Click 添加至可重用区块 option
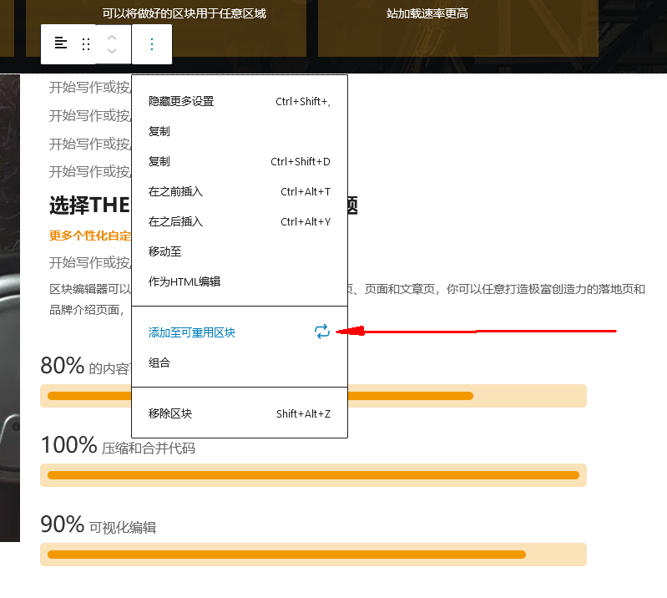This screenshot has width=667, height=598. [x=240, y=332]
